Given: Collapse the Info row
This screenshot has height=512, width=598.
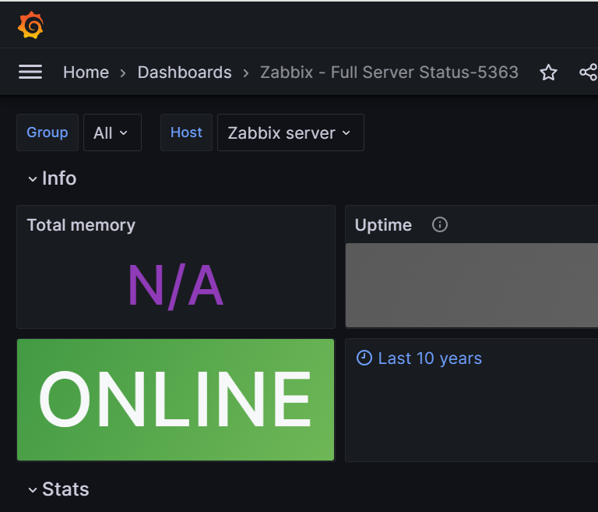Looking at the screenshot, I should (x=52, y=178).
